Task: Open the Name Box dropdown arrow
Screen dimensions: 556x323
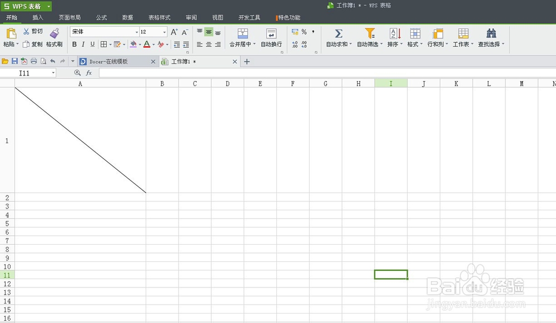Action: (53, 73)
